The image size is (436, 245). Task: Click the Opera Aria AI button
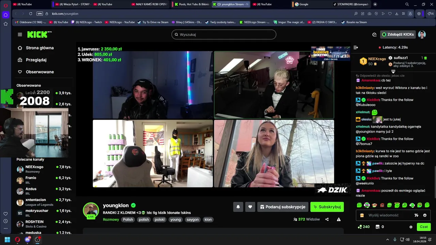(x=431, y=14)
